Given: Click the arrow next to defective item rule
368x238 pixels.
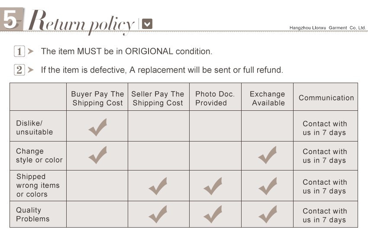Looking at the screenshot, I should point(31,70).
